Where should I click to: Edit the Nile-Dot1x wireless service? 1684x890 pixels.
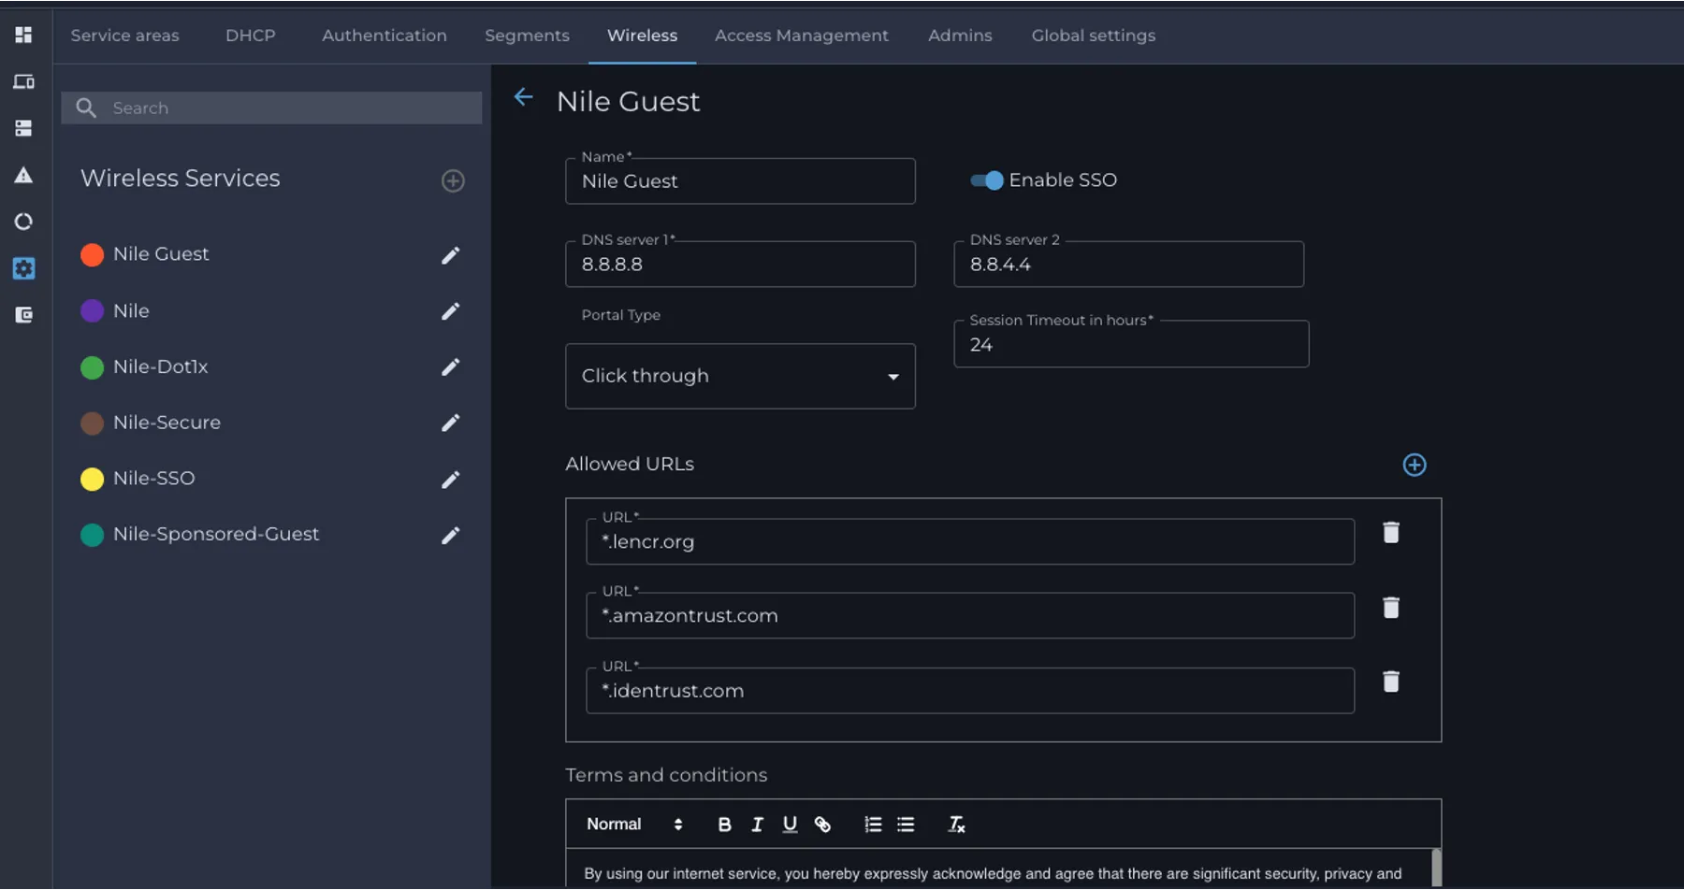pos(450,367)
